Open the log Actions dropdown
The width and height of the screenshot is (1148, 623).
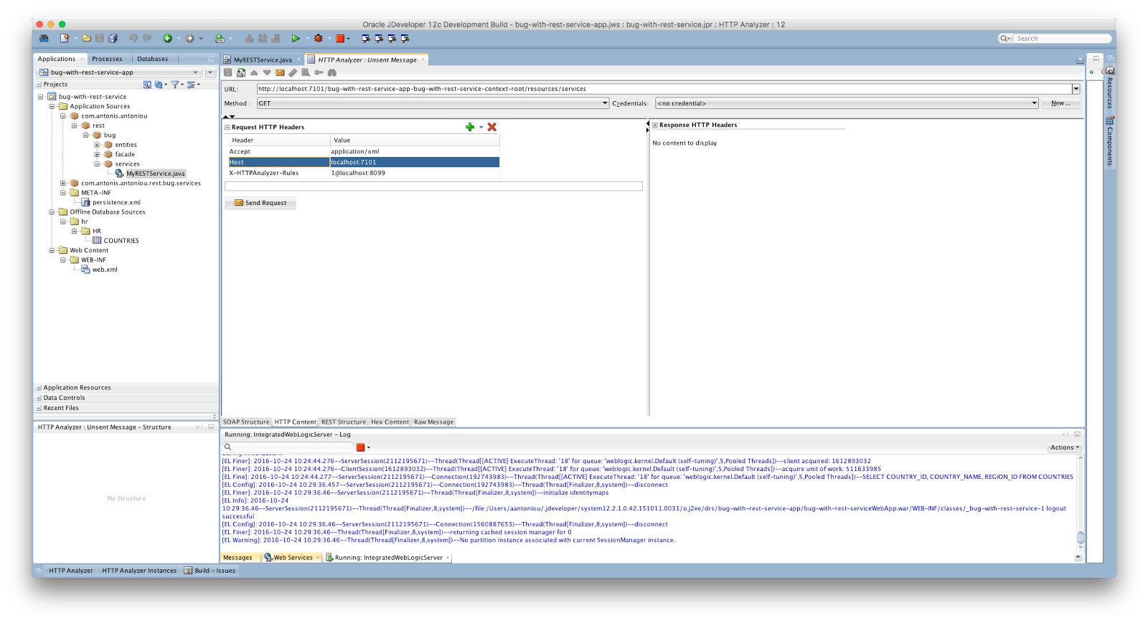point(1065,447)
